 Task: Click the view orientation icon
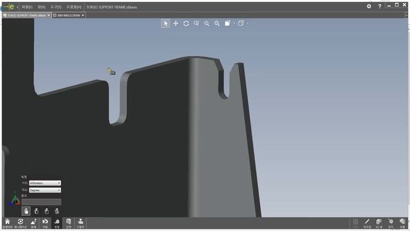pos(227,23)
